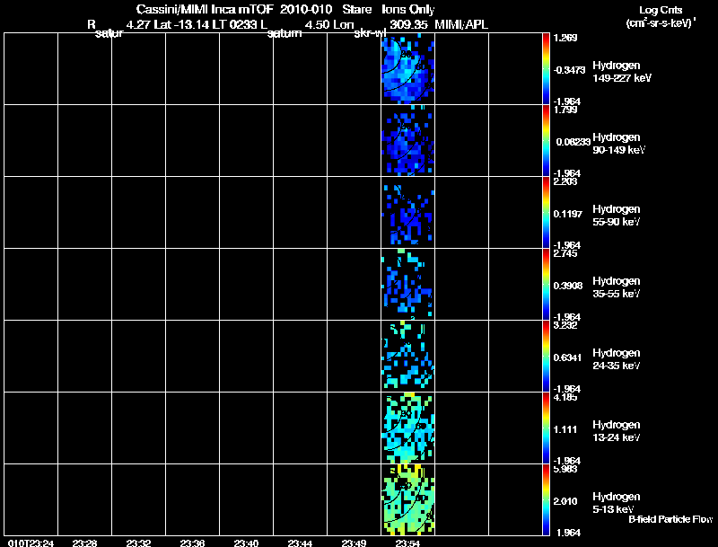Click the 'Hydrogen 24-35 keV' label
Screen dimensions: 718x547
coord(617,359)
